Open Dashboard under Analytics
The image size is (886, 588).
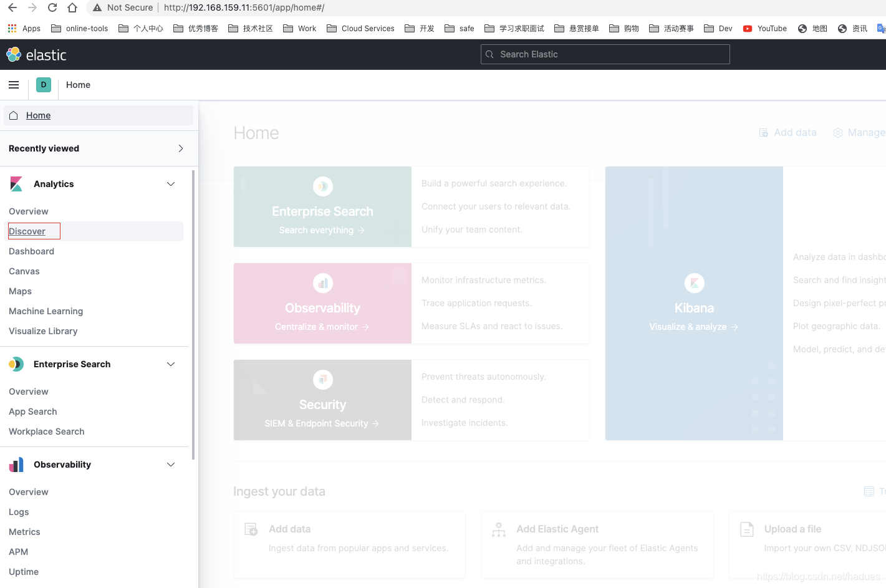(x=31, y=251)
